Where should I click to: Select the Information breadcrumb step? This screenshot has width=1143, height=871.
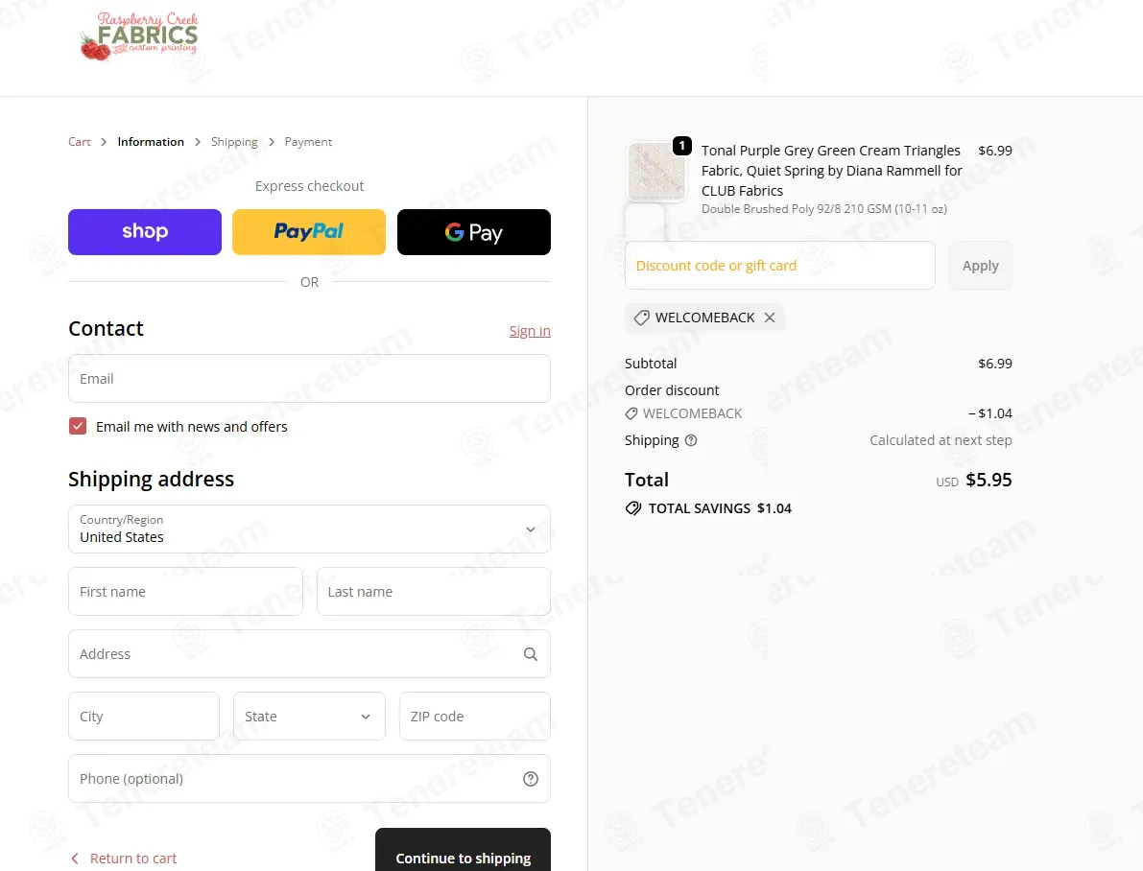(x=151, y=142)
